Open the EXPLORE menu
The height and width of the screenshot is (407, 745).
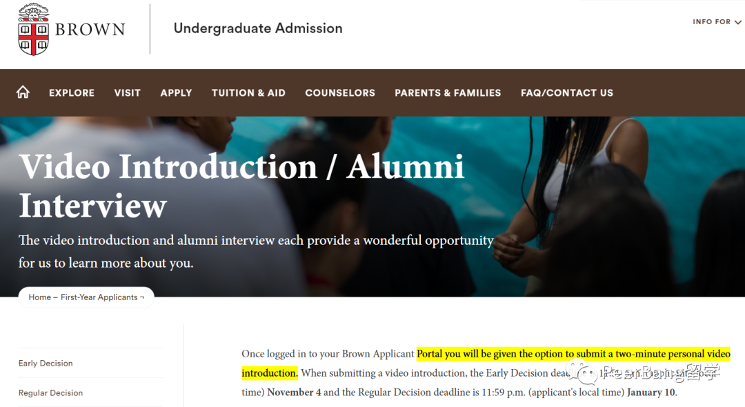tap(72, 92)
